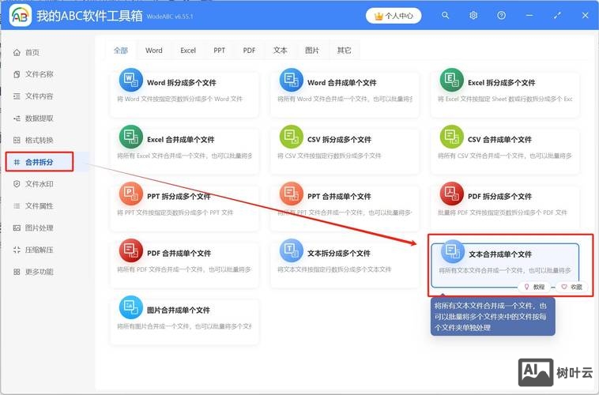Click the 图片合并成单个文件 title
This screenshot has height=395, width=599.
tap(179, 310)
